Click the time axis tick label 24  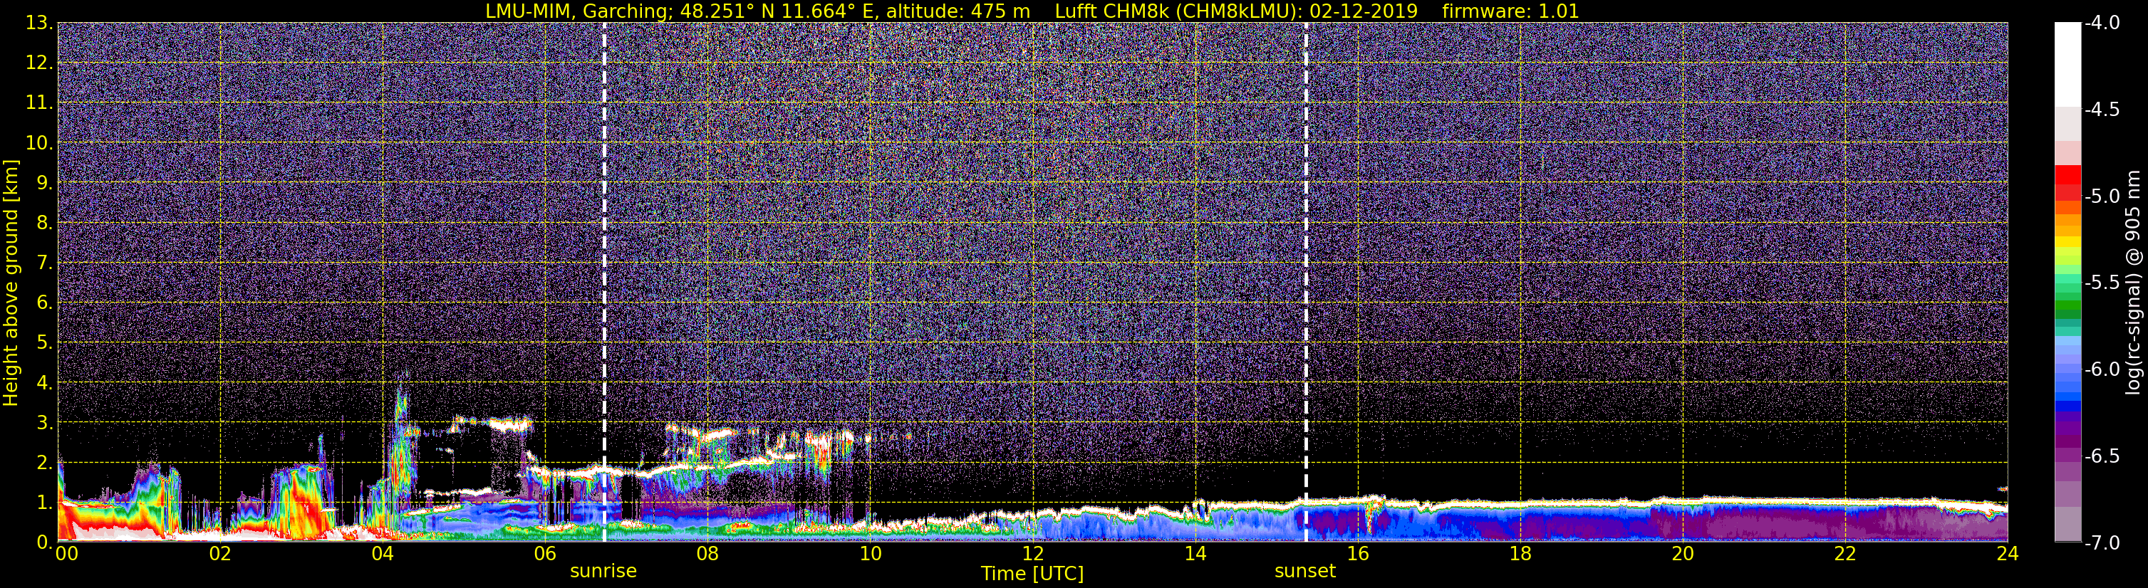click(x=2008, y=554)
